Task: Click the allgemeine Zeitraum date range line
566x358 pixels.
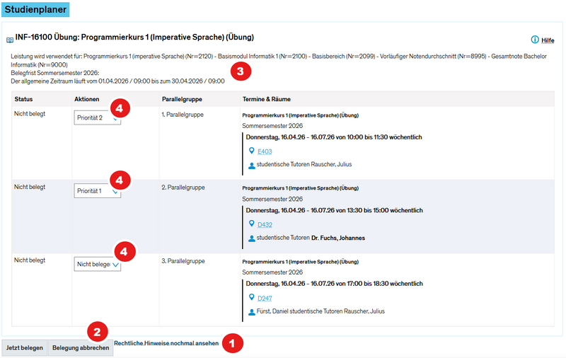Action: coord(117,81)
